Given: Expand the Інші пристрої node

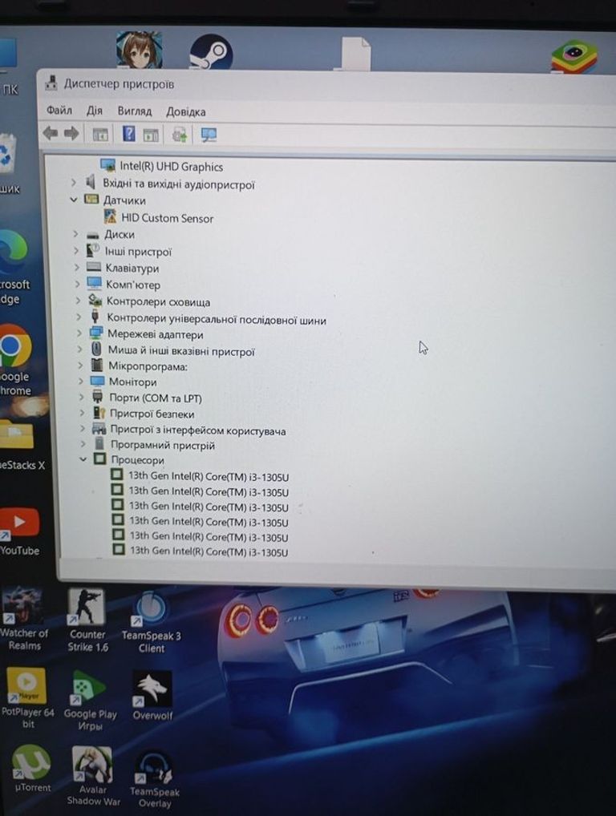Looking at the screenshot, I should click(x=76, y=251).
